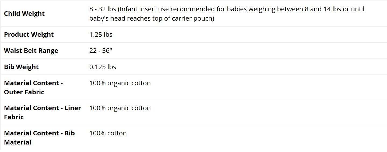Select the "100% cotton" bib material value

(108, 133)
